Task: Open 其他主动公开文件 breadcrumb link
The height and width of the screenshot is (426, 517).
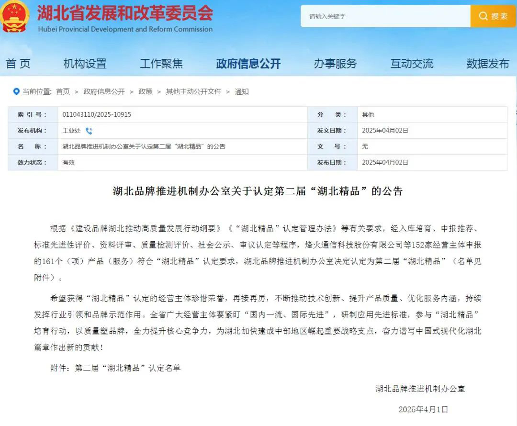Action: (193, 92)
